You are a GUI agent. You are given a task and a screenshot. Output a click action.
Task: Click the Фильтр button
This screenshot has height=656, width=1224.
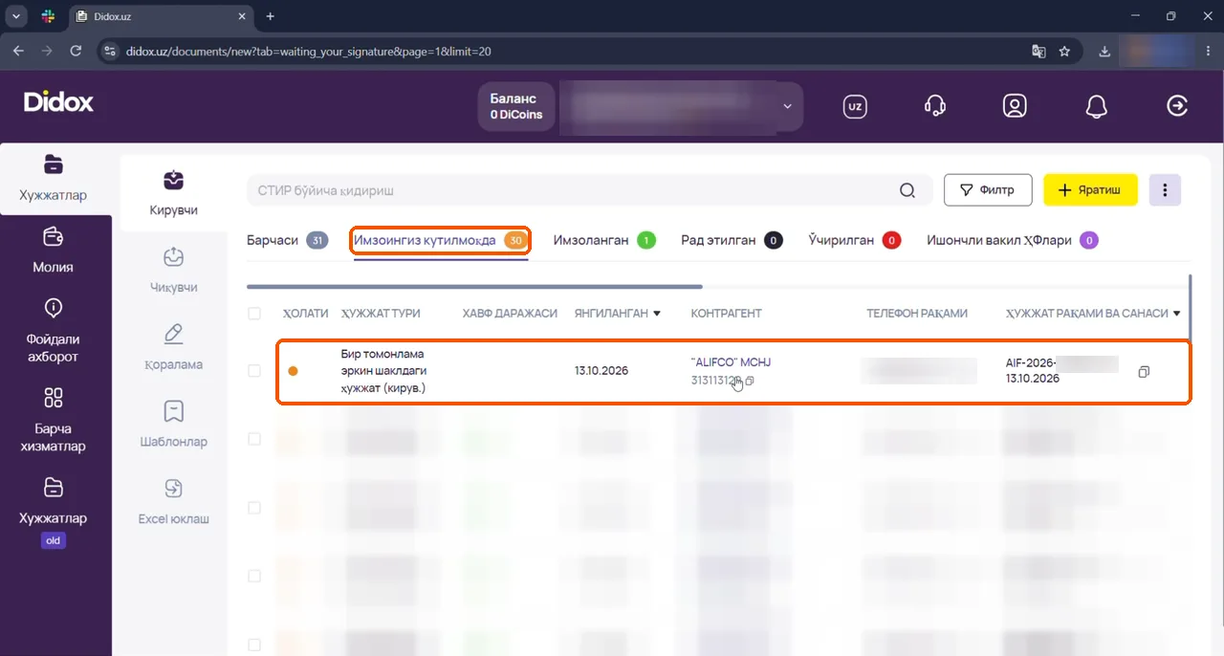988,189
